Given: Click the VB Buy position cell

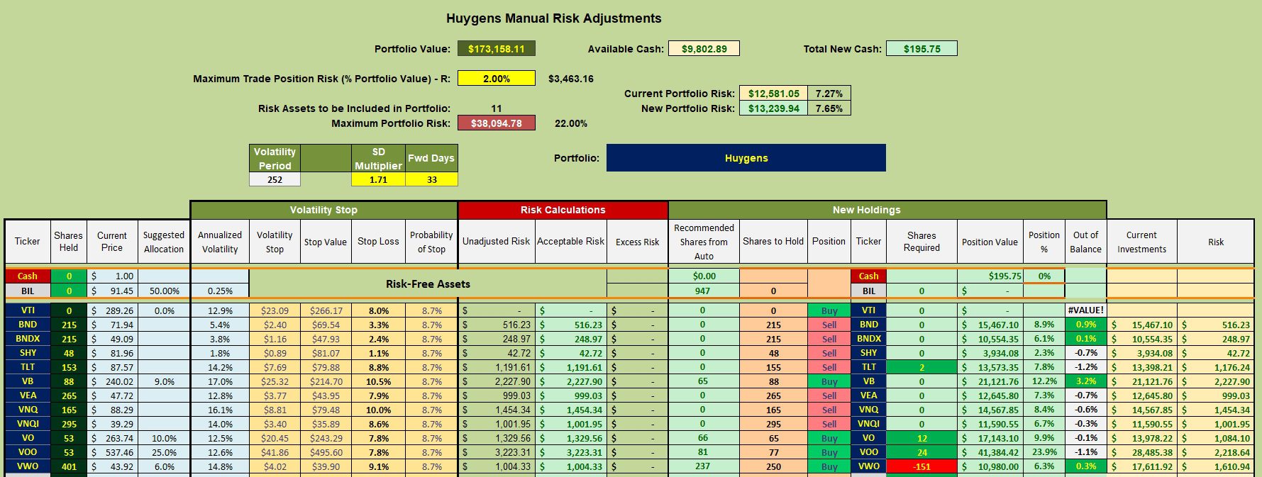Looking at the screenshot, I should pos(829,381).
